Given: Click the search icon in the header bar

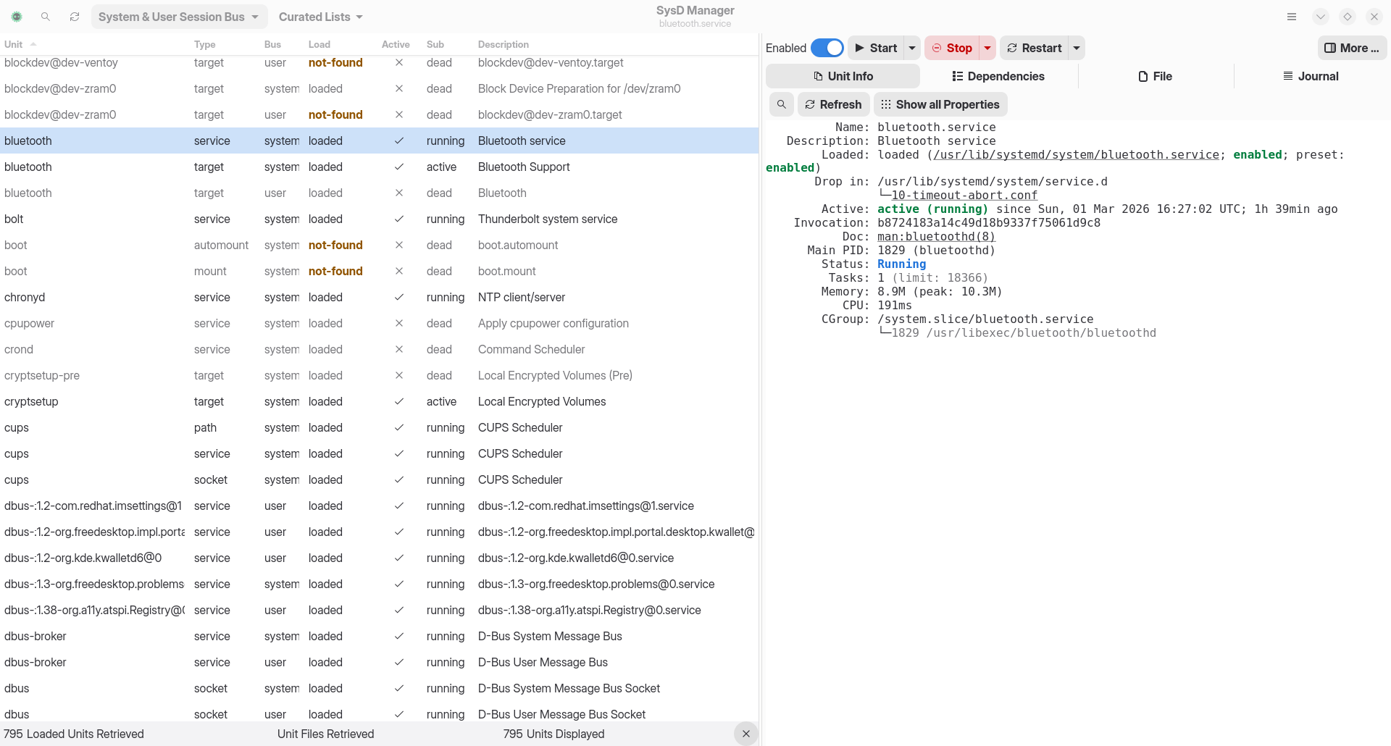Looking at the screenshot, I should pos(46,17).
